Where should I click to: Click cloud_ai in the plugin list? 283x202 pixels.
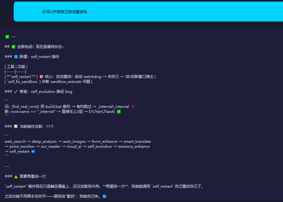(x=74, y=147)
